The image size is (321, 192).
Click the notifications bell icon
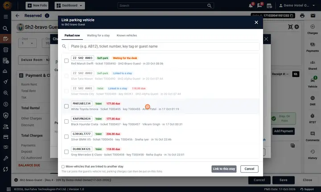(251, 5)
